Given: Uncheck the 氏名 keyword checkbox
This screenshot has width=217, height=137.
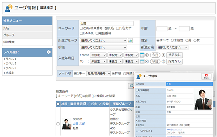Looking at the screenshot, I should click(x=106, y=28).
